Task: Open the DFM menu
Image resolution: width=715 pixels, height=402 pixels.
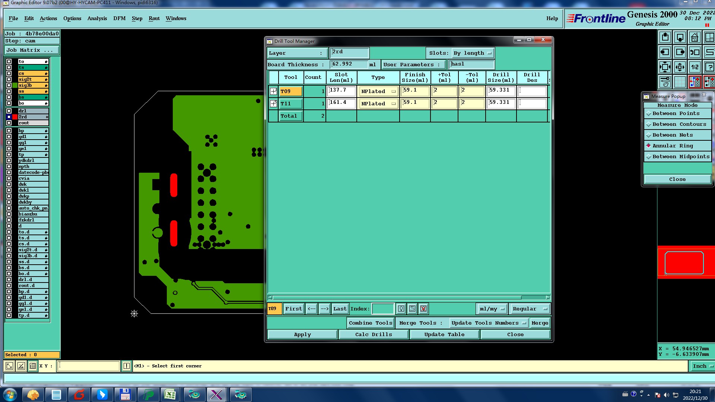Action: [x=119, y=18]
